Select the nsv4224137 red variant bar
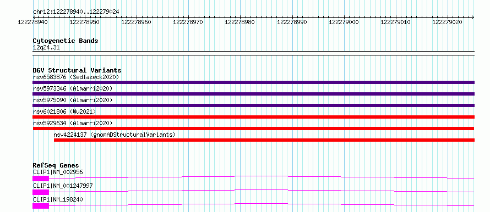Image resolution: width=490 pixels, height=212 pixels. (x=264, y=140)
